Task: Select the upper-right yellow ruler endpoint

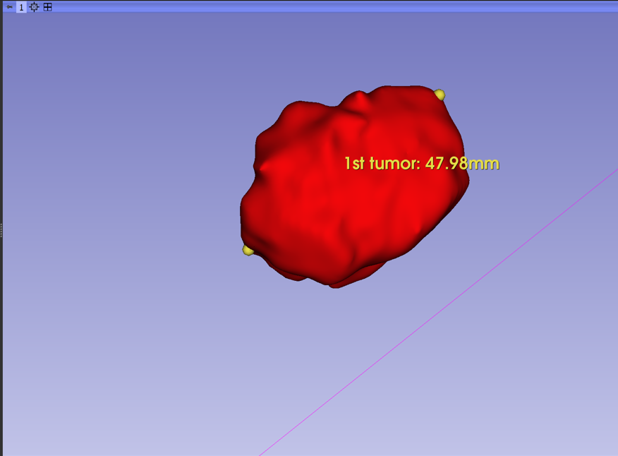Action: click(440, 95)
